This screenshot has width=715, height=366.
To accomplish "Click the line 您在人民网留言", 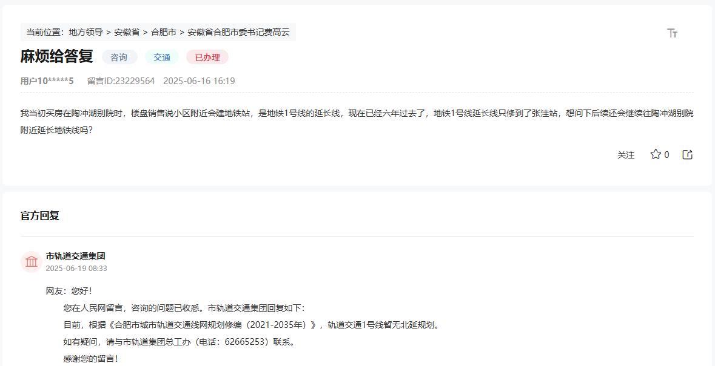I will 184,309.
